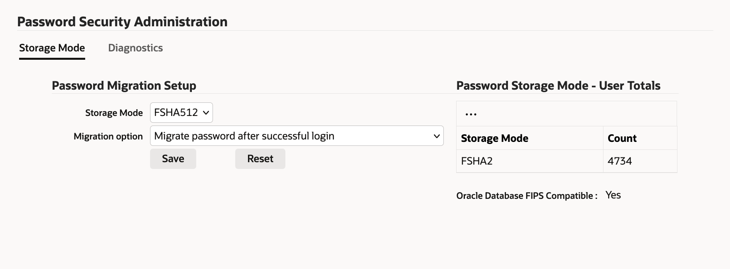Viewport: 730px width, 269px height.
Task: Reset the password migration form
Action: click(x=260, y=159)
